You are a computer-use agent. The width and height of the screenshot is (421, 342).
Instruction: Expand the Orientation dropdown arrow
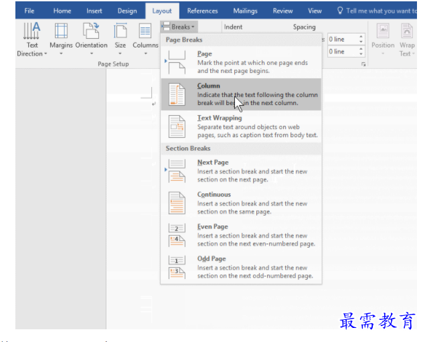[92, 54]
